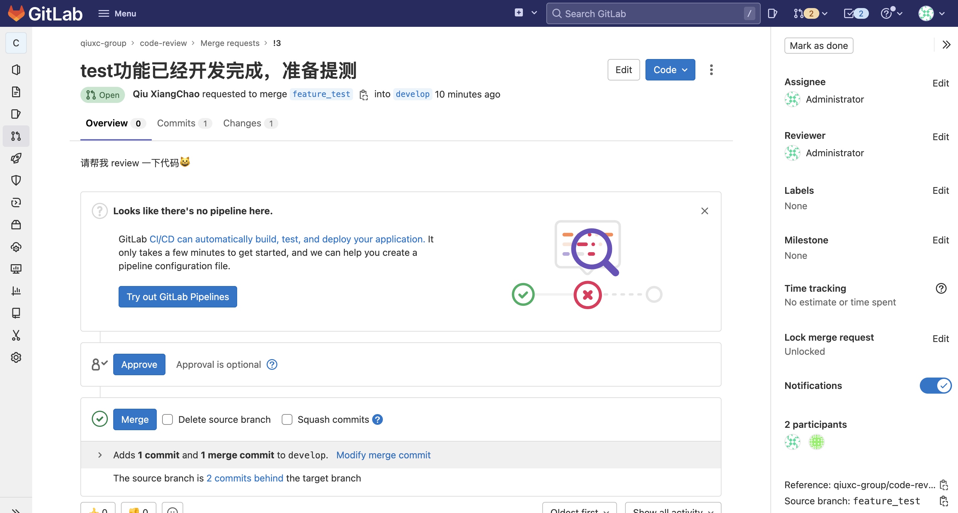Open the Analytics chart sidebar icon
Screen dimensions: 958x513
(x=16, y=291)
